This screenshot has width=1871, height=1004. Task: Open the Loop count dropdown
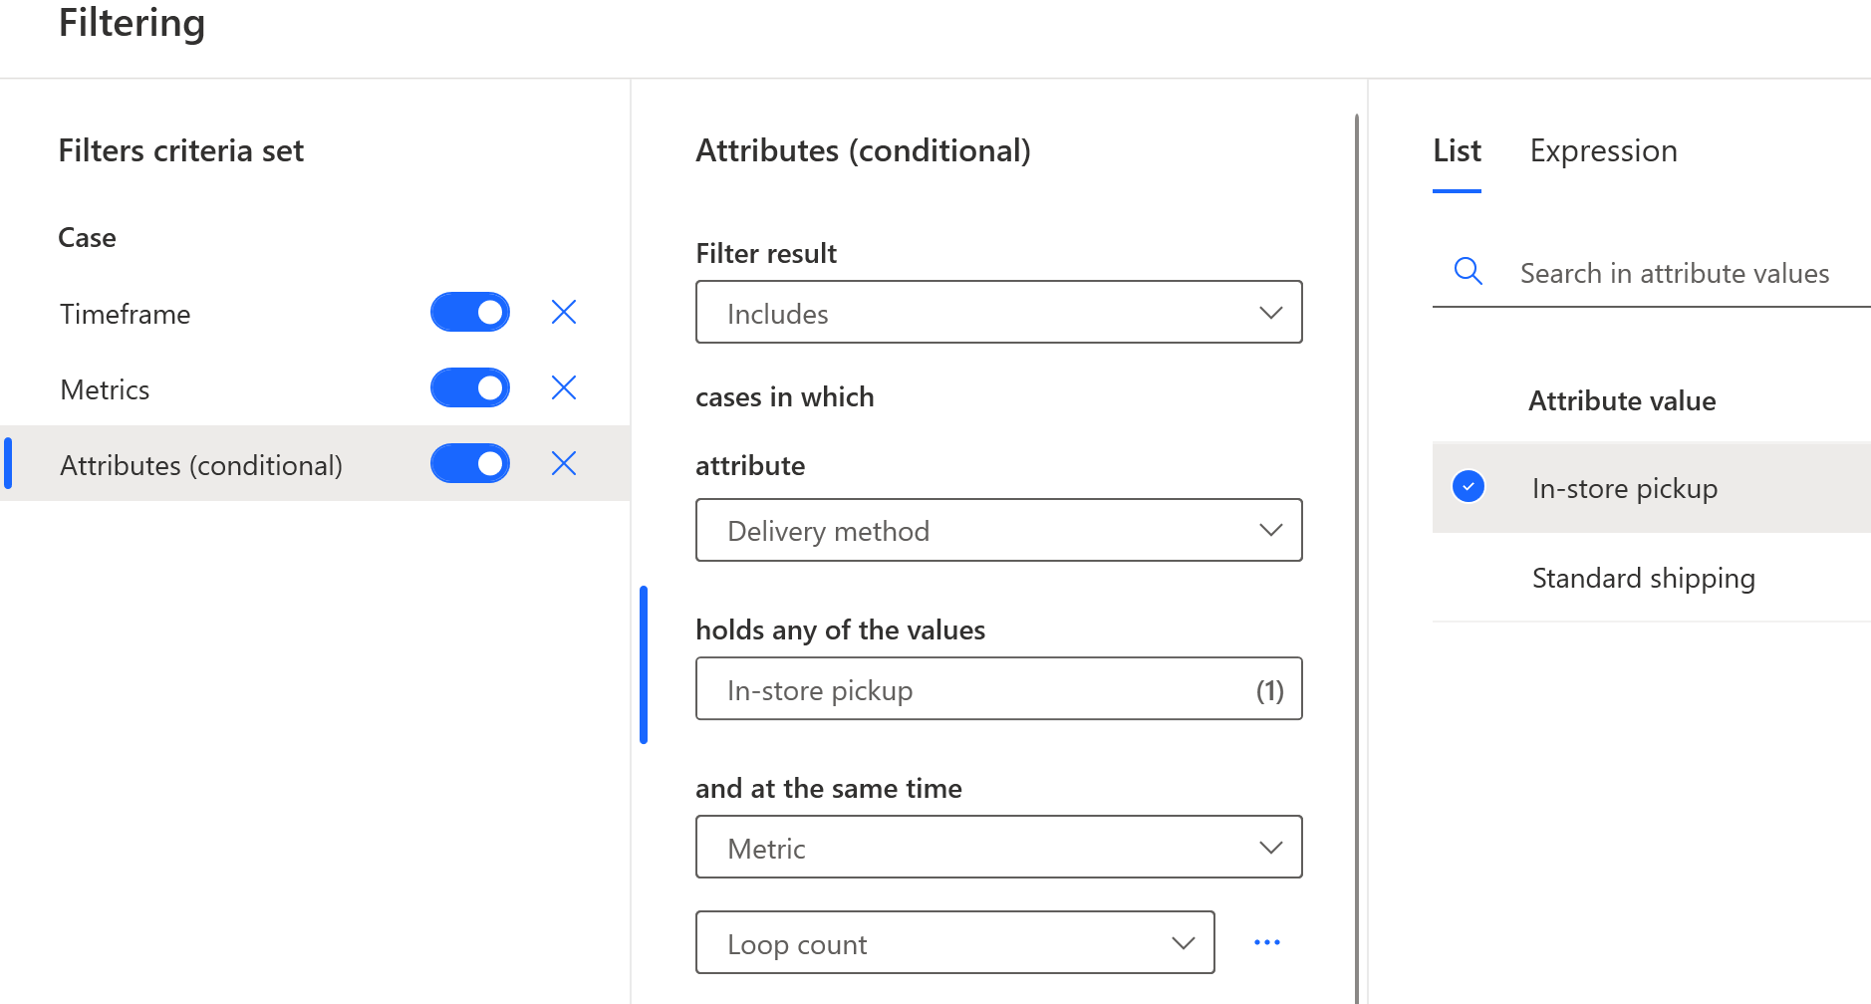(955, 943)
